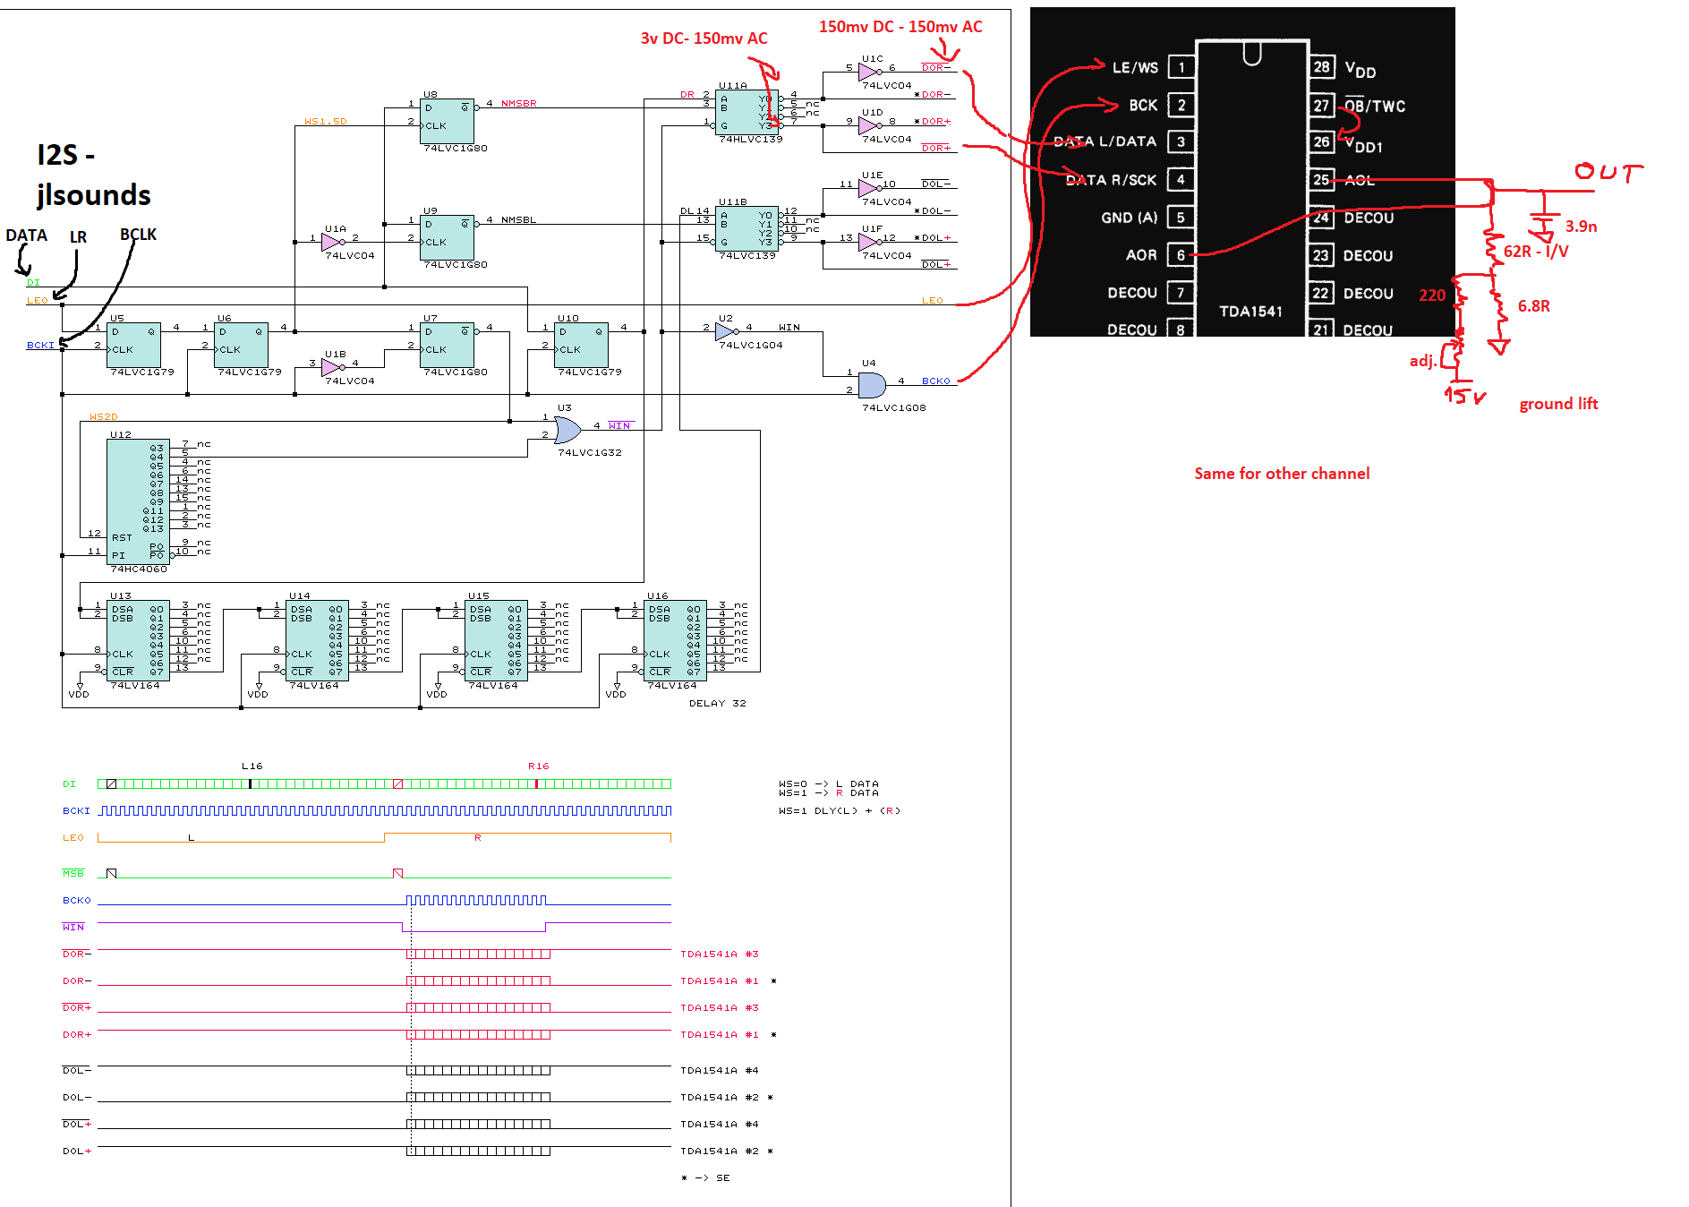Click the 'NMSBL' net label
The width and height of the screenshot is (1689, 1207).
pyautogui.click(x=519, y=219)
